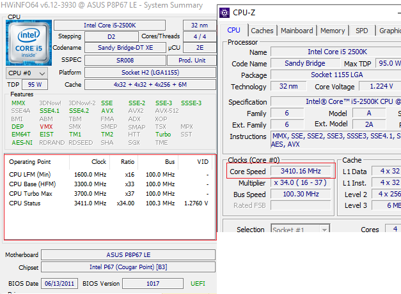The image size is (401, 294).
Task: Click the Chipset Intel P67 (Cougar Point) field
Action: coord(129,267)
